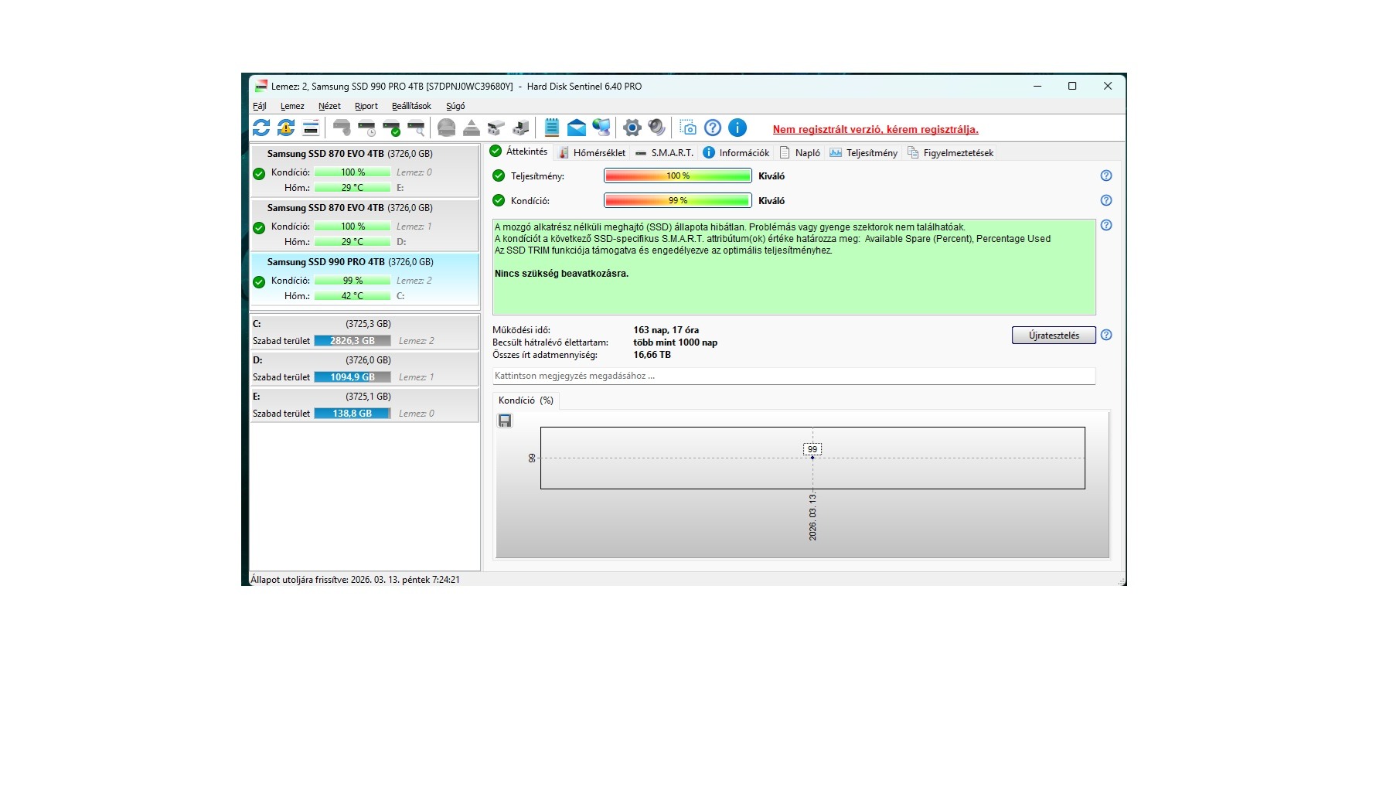Switch to the S.M.A.R.T. tab
Viewport: 1393px width, 804px height.
point(664,153)
